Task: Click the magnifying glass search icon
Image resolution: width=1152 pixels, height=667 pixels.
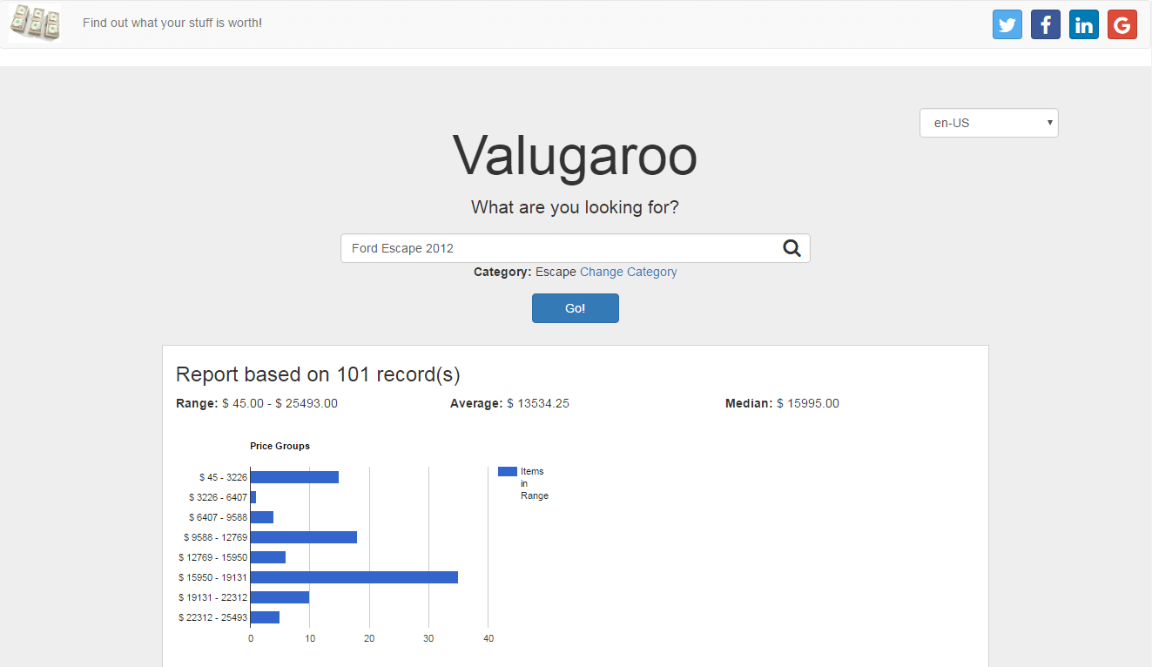Action: point(792,248)
